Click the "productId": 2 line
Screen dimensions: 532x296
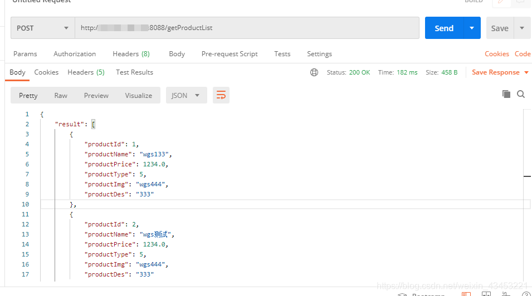pos(111,224)
